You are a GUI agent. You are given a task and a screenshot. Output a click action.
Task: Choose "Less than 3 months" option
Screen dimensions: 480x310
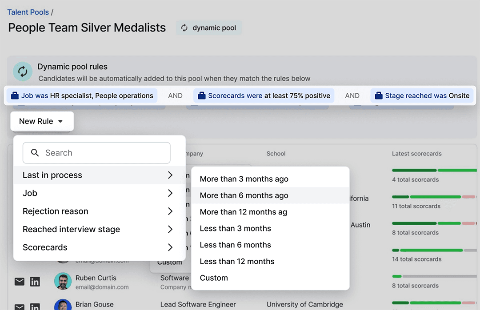coord(235,228)
